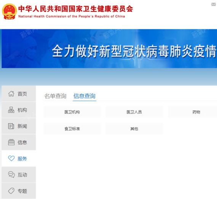Open the 医卫人员 query
Viewport: 217px width, 199px height.
[134, 112]
